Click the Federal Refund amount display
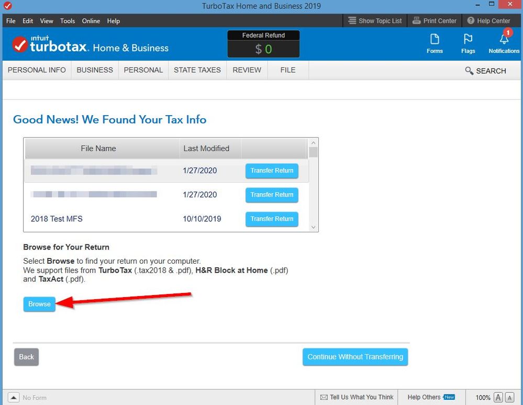This screenshot has height=405, width=523. tap(263, 49)
